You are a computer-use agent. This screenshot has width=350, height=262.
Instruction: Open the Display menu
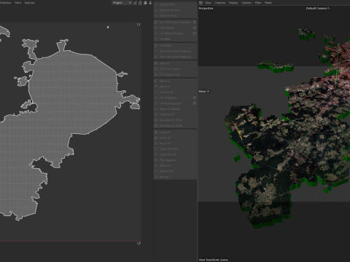pos(233,3)
